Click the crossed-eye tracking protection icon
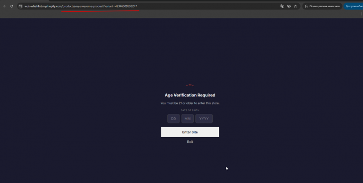This screenshot has height=183, width=363. (289, 6)
